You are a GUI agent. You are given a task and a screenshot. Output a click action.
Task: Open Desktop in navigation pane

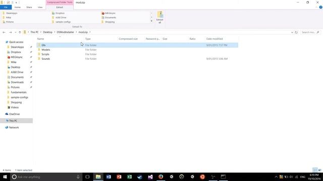pos(16,67)
